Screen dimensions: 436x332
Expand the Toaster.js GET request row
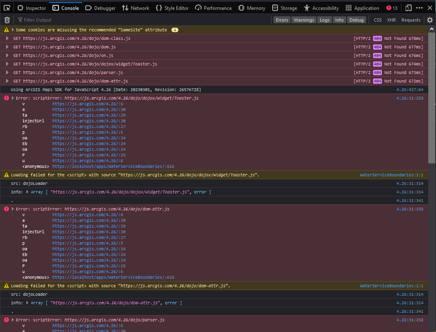(x=7, y=64)
